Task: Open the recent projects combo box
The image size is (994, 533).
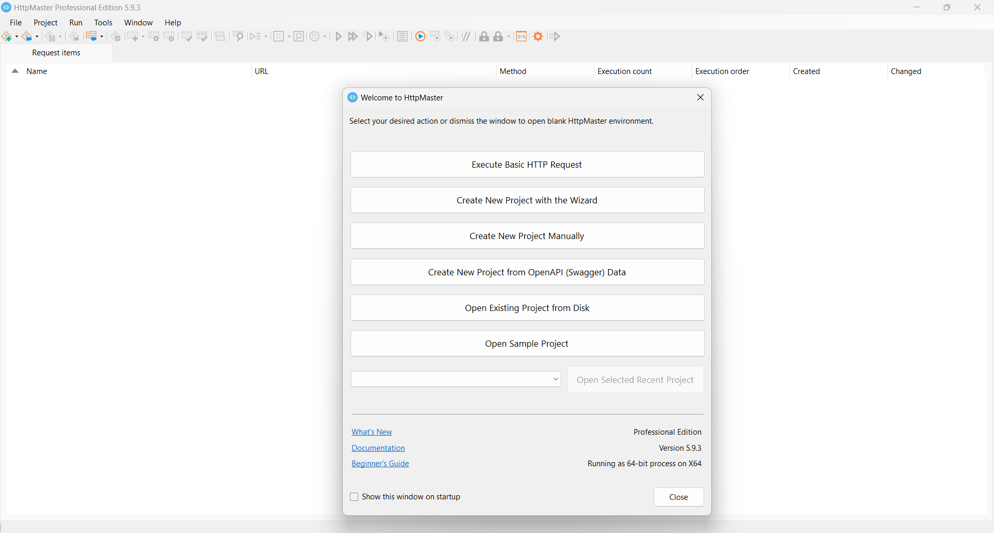Action: [x=456, y=379]
